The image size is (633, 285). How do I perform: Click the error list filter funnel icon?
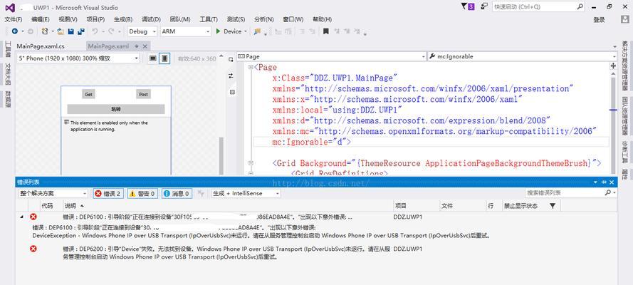tap(201, 193)
